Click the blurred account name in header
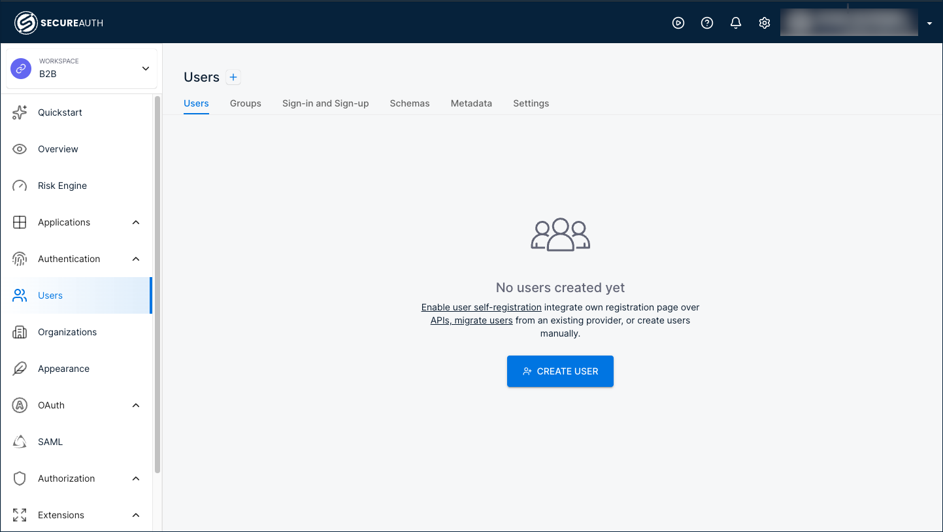The height and width of the screenshot is (532, 943). (x=850, y=23)
